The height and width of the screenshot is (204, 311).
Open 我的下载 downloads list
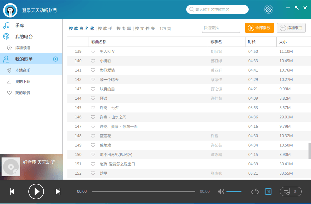[x=23, y=82]
